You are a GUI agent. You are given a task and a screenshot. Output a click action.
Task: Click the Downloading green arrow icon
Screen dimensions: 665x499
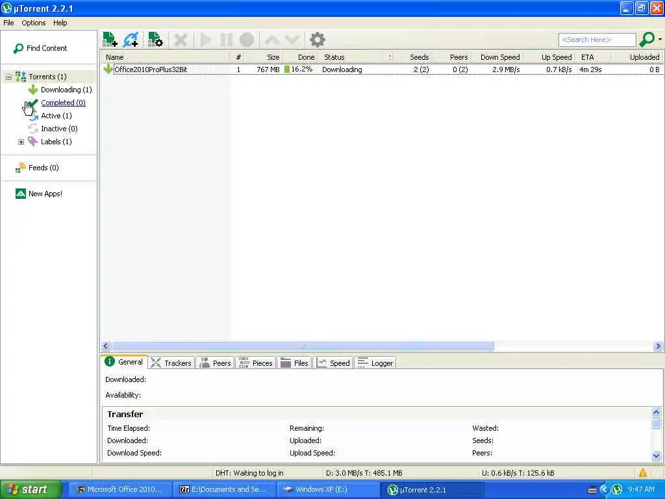[32, 90]
